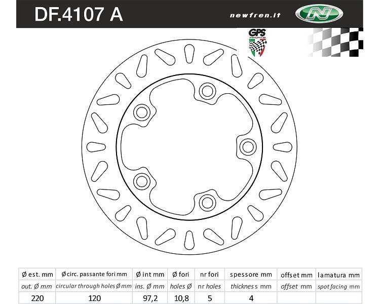Click the GPS racing flag badge
Image resolution: width=380 pixels, height=304 pixels.
(257, 43)
